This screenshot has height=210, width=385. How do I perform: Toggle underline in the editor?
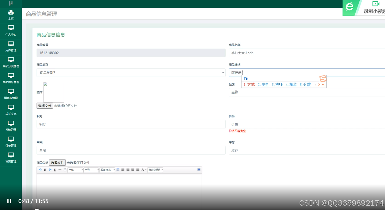coord(55,170)
